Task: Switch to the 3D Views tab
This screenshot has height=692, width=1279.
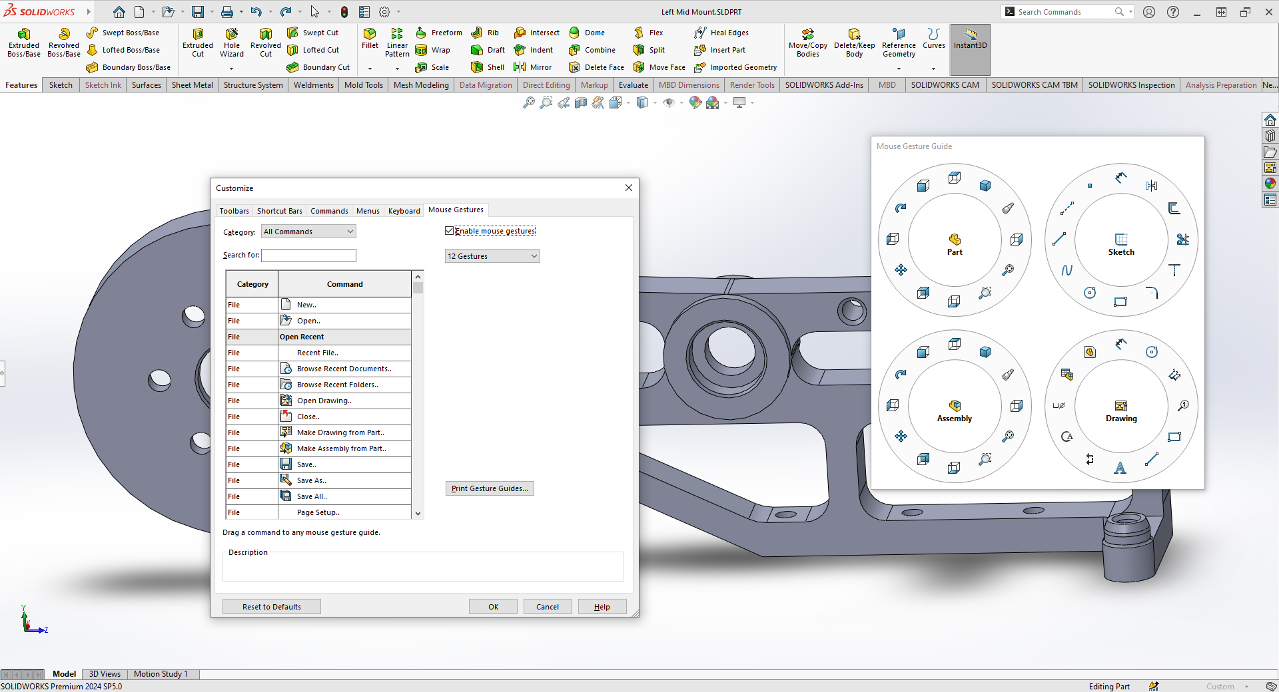Action: pyautogui.click(x=105, y=674)
